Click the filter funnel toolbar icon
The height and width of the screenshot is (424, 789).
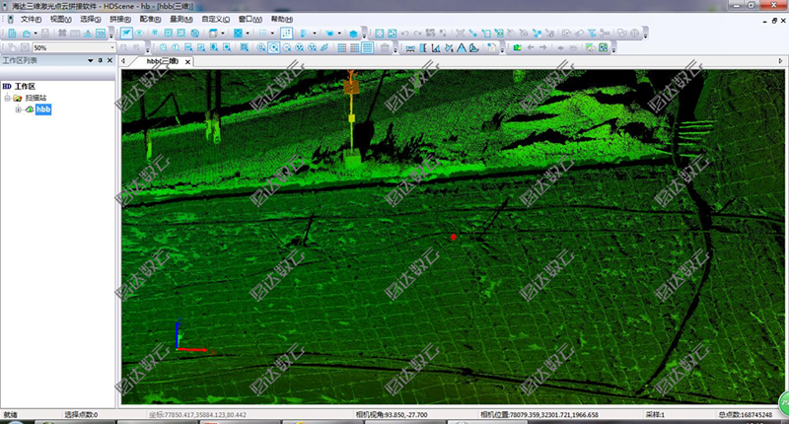click(x=591, y=34)
